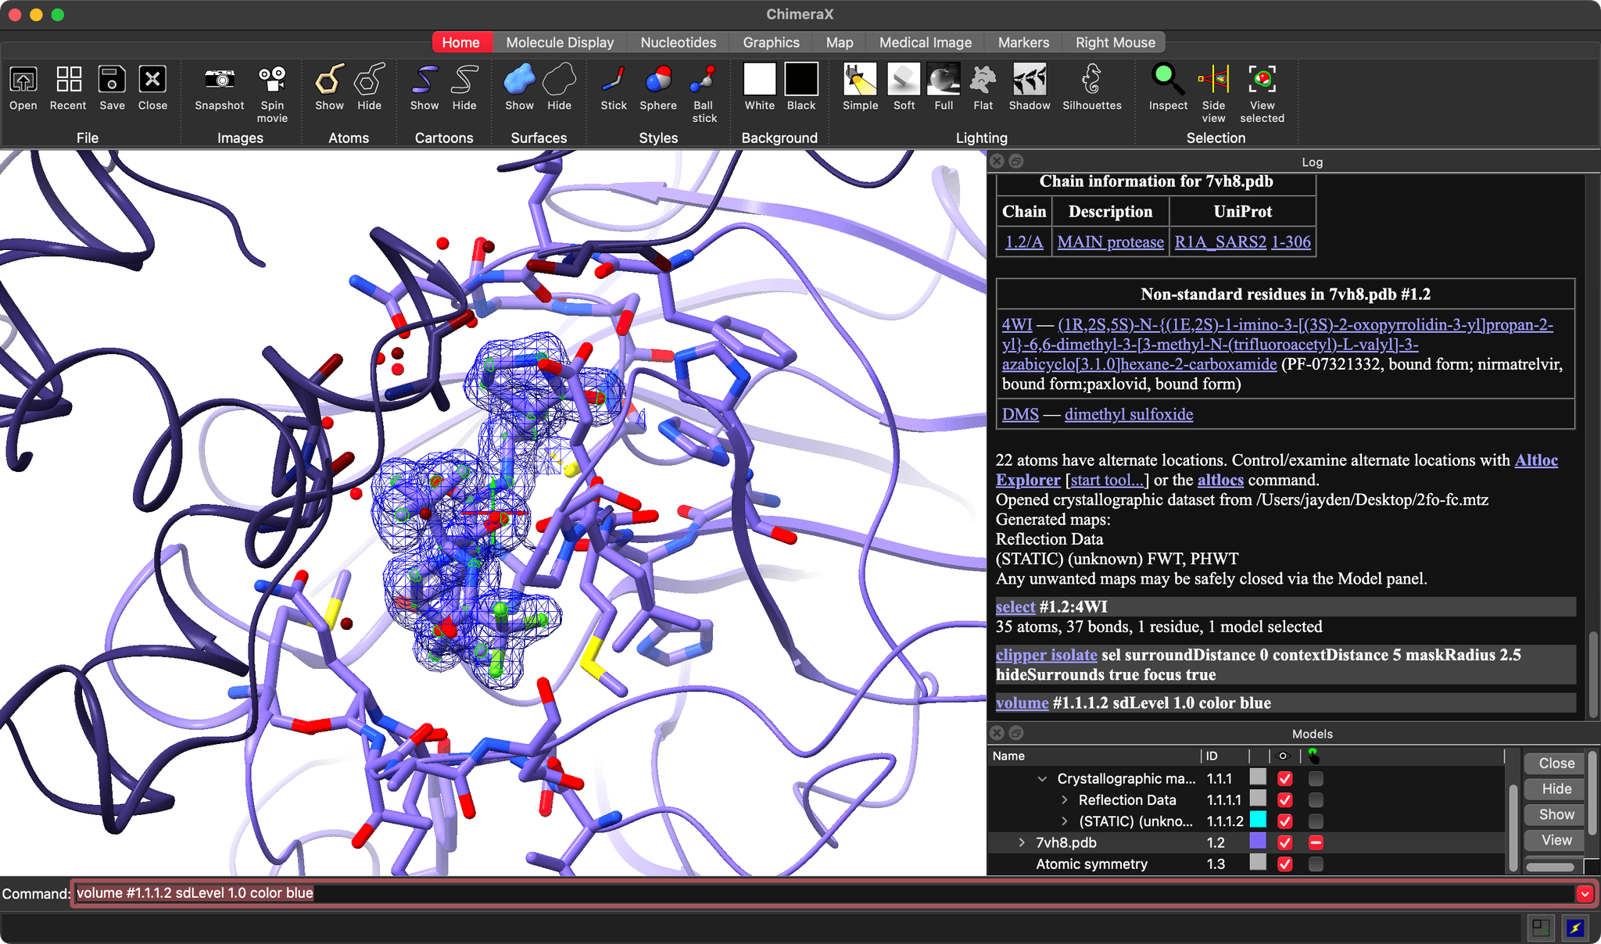Click the Spin movie icon

click(x=272, y=80)
